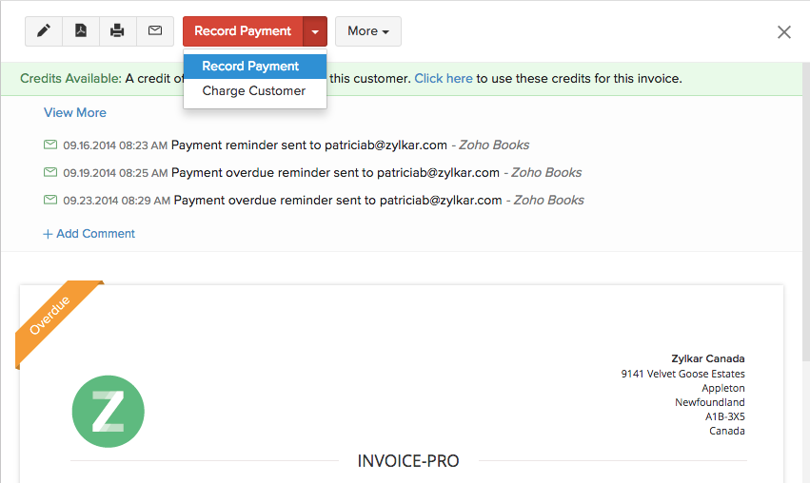The width and height of the screenshot is (810, 483).
Task: Choose Charge Customer menu option
Action: pos(255,91)
